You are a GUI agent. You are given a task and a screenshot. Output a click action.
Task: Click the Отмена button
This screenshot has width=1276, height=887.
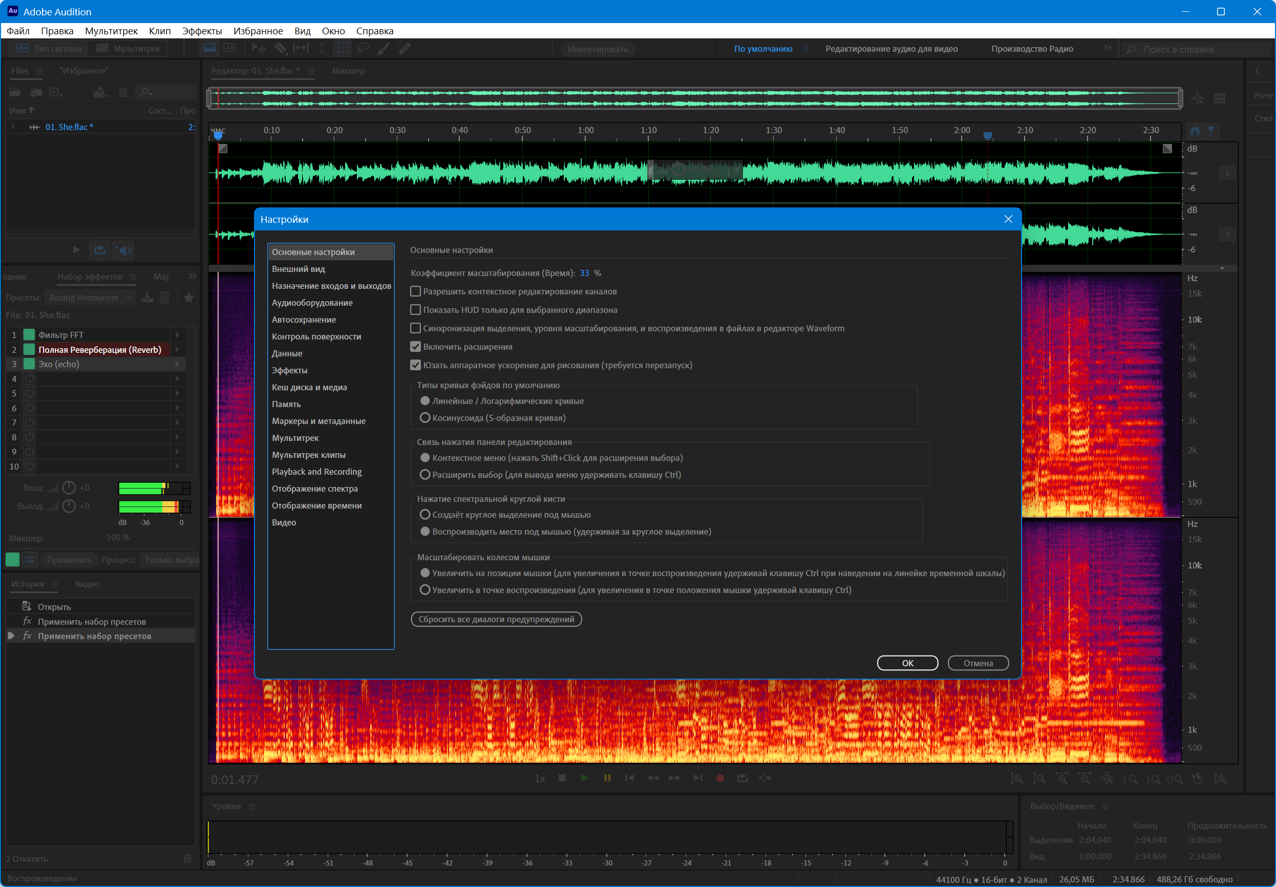point(977,663)
